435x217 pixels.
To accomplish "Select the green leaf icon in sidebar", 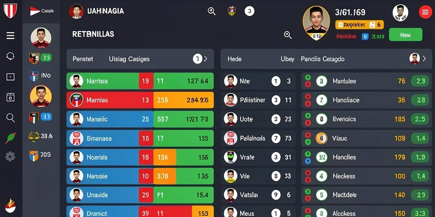I will pos(11,138).
